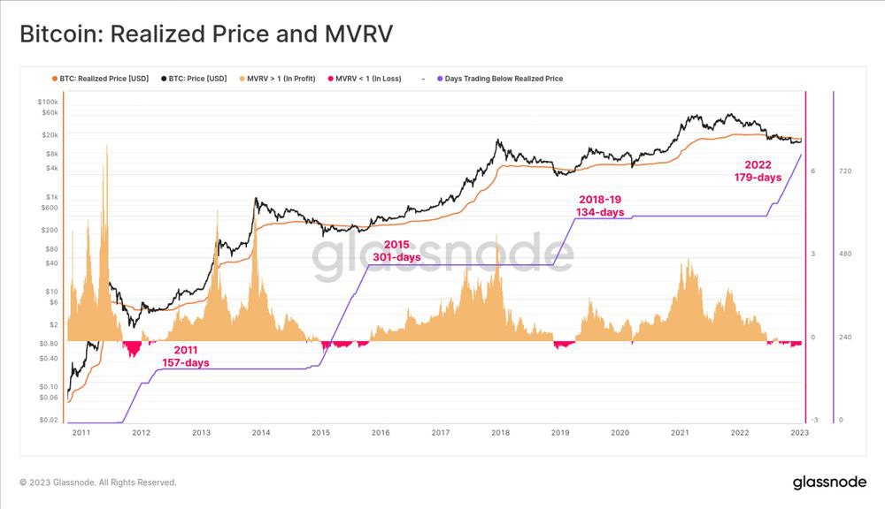Viewport: 885px width, 509px height.
Task: Click the chart title Bitcoin: Realized Price and MVRV
Action: (x=206, y=34)
